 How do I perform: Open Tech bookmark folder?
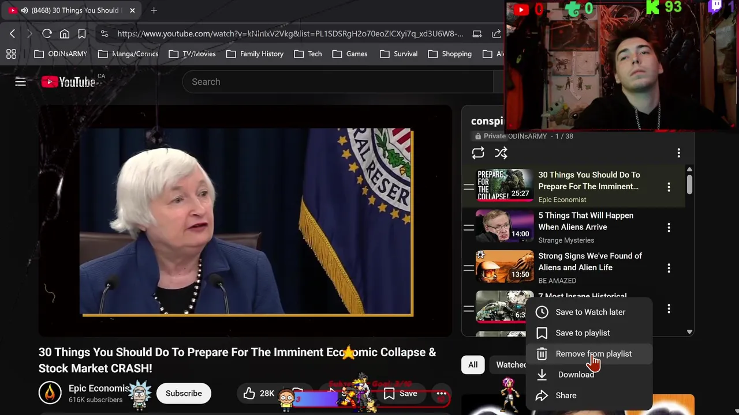[308, 54]
